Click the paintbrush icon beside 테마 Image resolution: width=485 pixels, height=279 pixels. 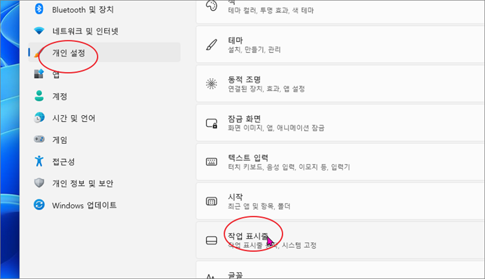tap(211, 45)
